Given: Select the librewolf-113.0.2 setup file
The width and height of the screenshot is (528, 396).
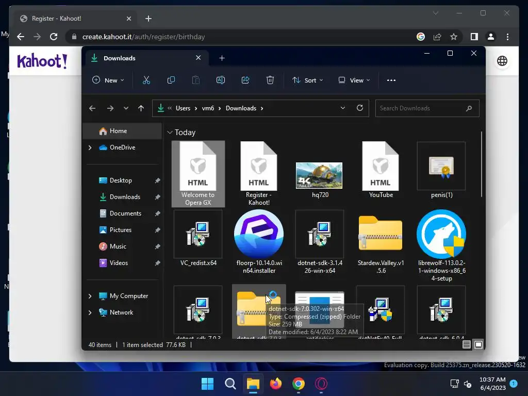Looking at the screenshot, I should [441, 245].
